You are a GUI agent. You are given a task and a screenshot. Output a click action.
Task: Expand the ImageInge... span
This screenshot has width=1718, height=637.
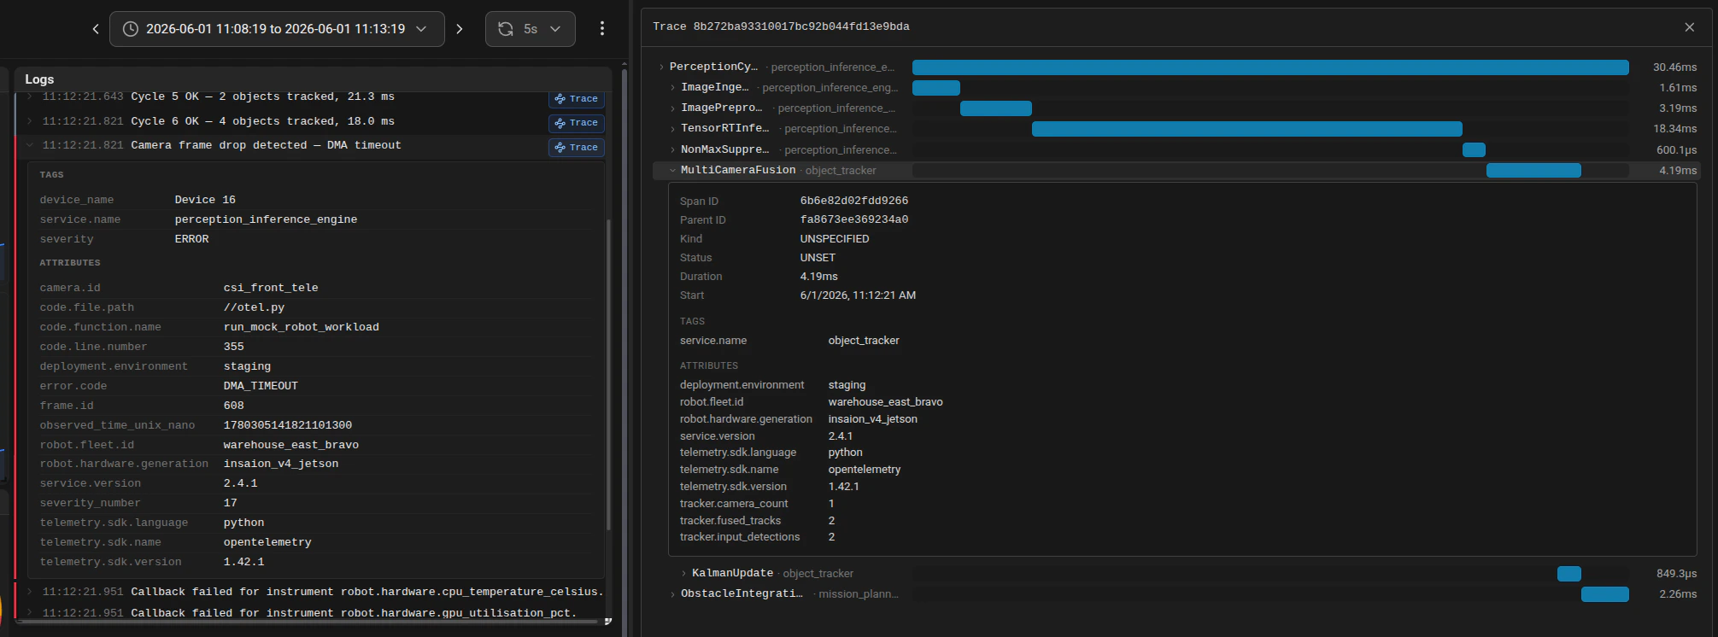[673, 87]
